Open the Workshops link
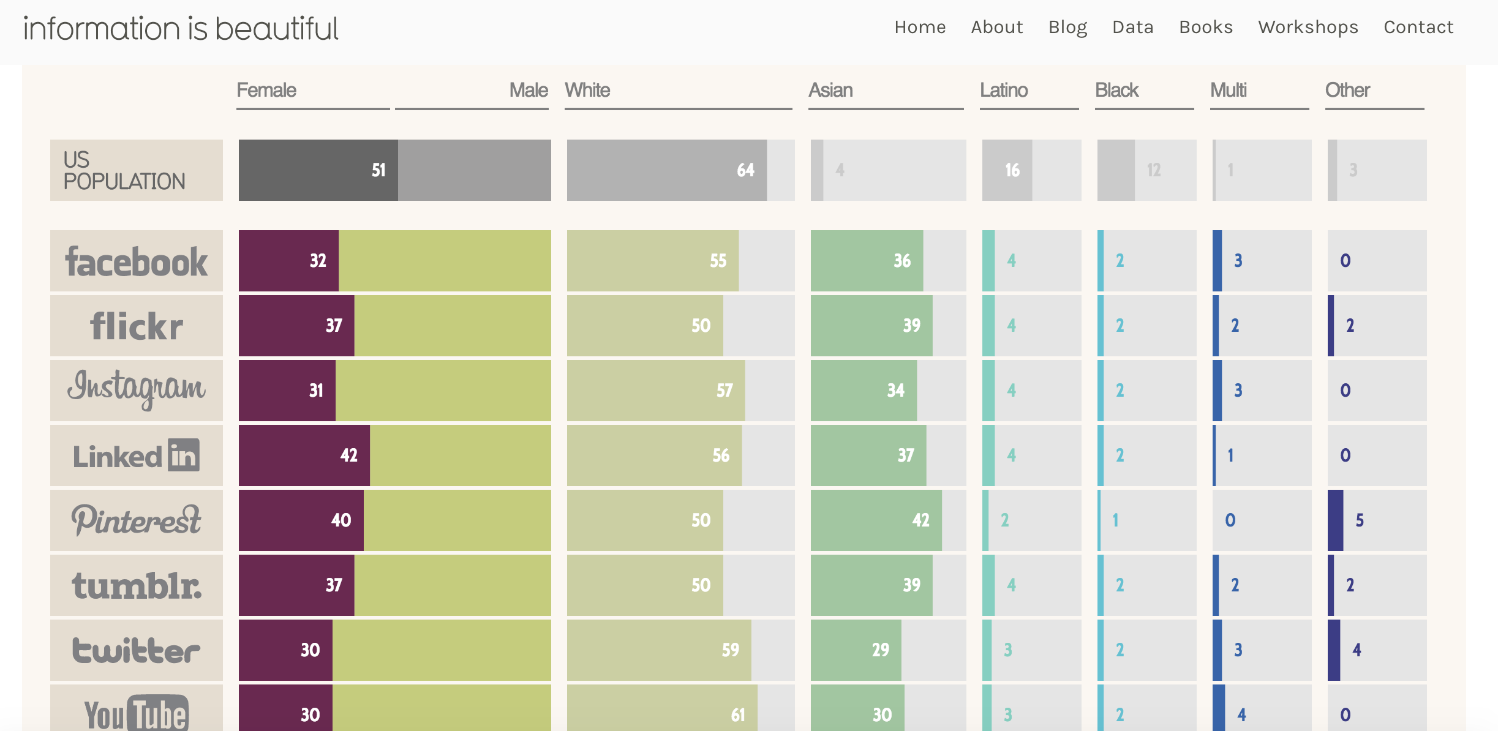Screen dimensions: 1498x731 1308,27
